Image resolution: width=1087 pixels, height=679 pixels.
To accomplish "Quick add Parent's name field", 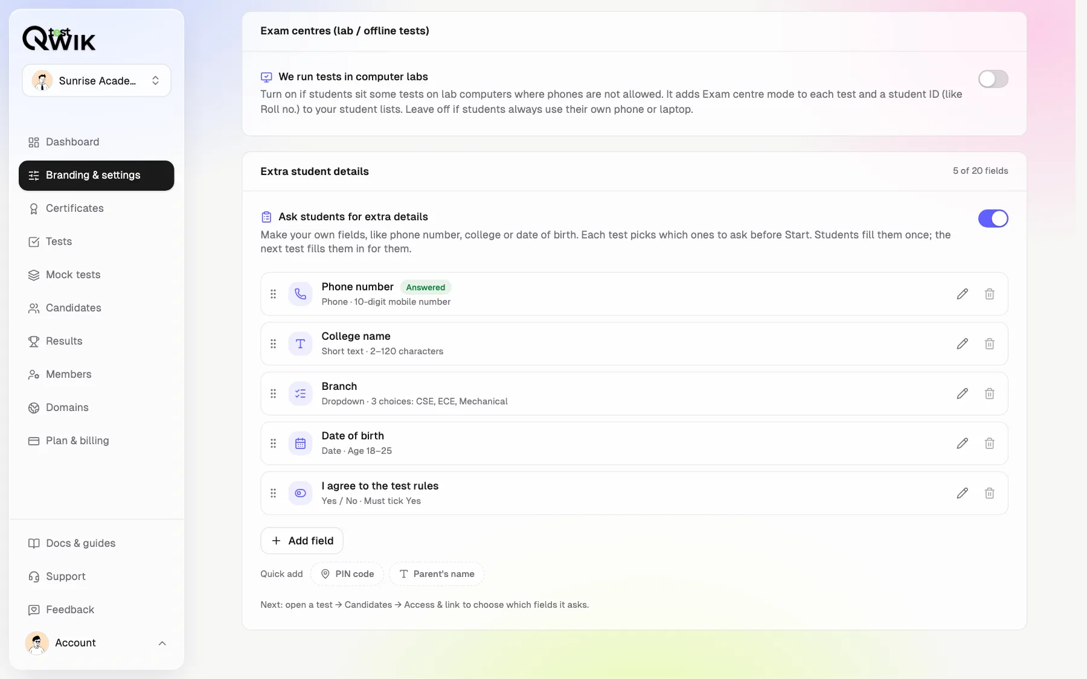I will [x=437, y=574].
